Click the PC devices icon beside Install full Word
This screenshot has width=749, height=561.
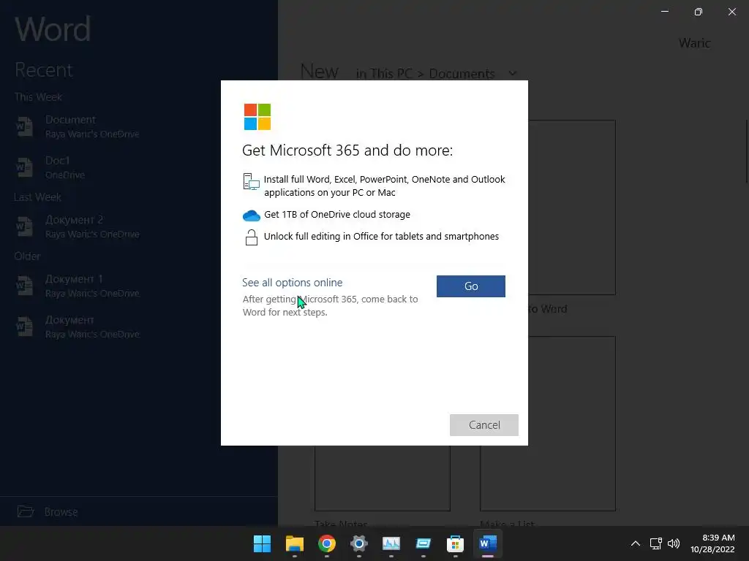[x=252, y=182]
